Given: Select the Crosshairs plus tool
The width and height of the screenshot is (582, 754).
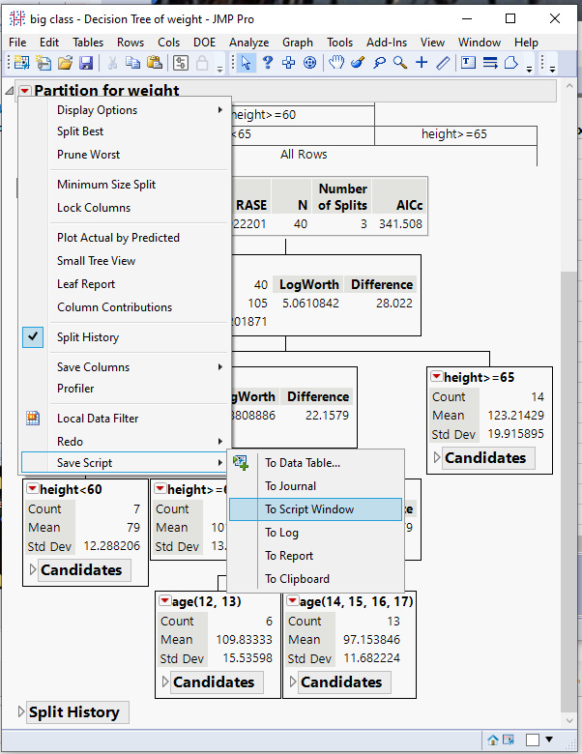Looking at the screenshot, I should (x=422, y=63).
